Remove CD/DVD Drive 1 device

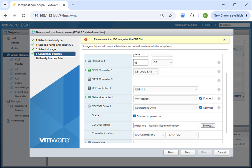(219, 108)
